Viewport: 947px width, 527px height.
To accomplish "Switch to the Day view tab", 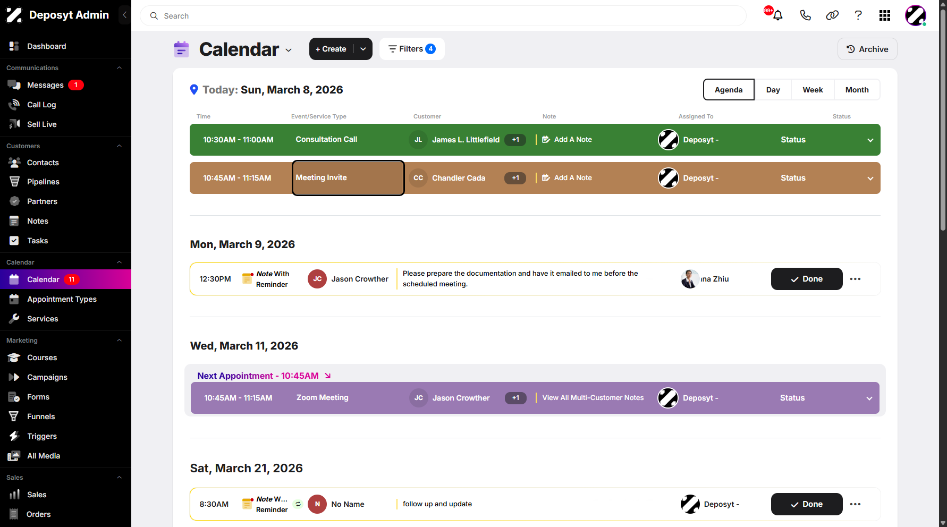I will coord(773,90).
